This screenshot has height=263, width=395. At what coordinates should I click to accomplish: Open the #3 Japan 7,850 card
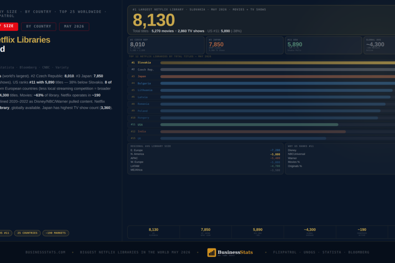point(245,45)
